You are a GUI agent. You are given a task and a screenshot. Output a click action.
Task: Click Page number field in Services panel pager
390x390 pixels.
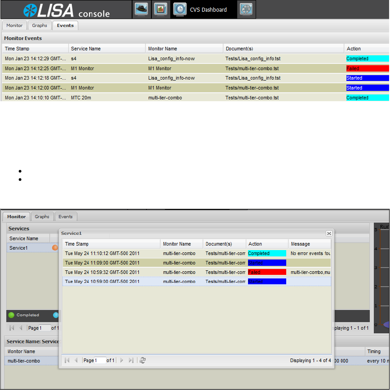point(45,328)
